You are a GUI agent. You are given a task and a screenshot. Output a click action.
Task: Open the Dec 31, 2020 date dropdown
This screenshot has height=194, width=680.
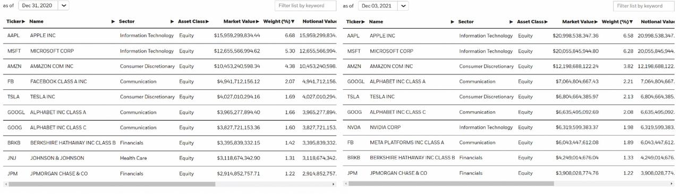63,6
